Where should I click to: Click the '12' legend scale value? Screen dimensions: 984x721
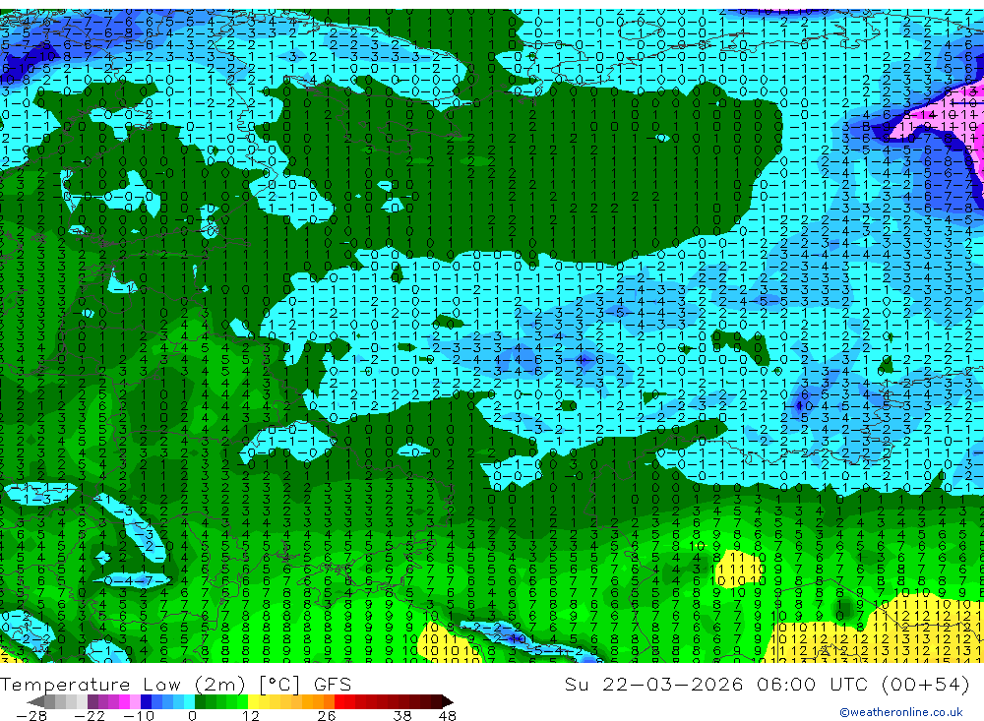[x=251, y=716]
